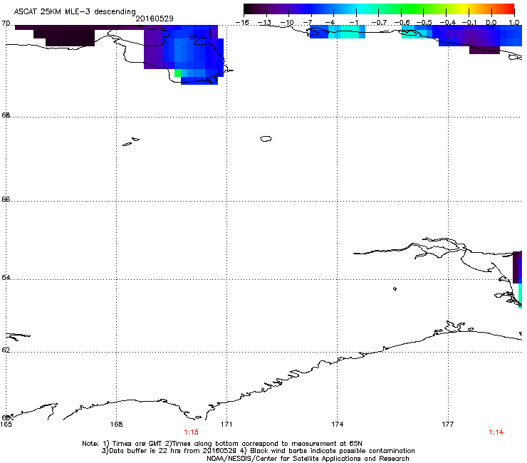The width and height of the screenshot is (527, 463).
Task: Click the latitude label 68
Action: point(6,115)
